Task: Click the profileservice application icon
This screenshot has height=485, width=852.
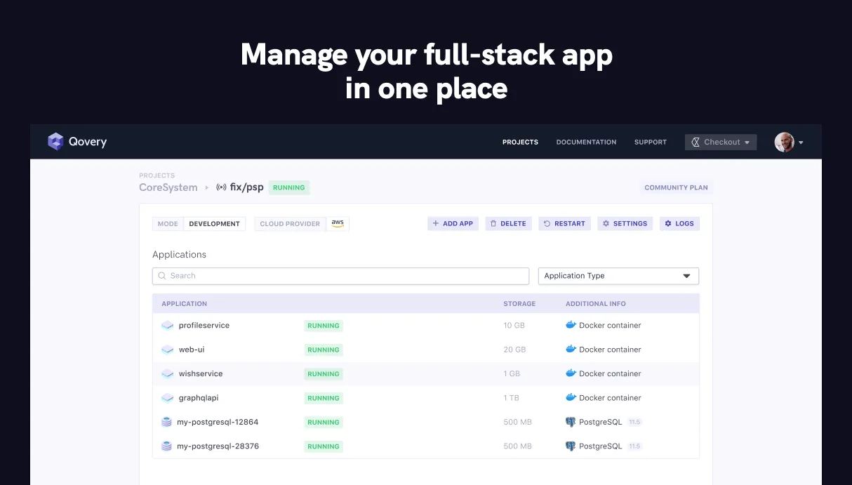Action: 167,326
